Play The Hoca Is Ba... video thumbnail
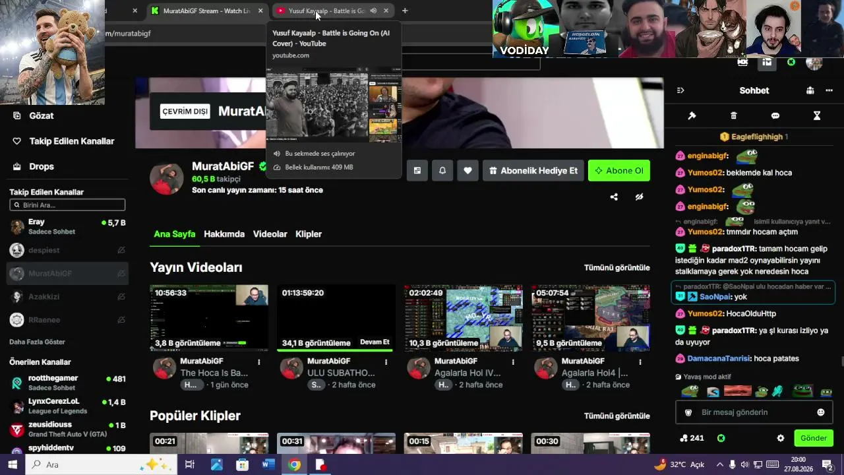Screen dimensions: 844x475 (209, 317)
